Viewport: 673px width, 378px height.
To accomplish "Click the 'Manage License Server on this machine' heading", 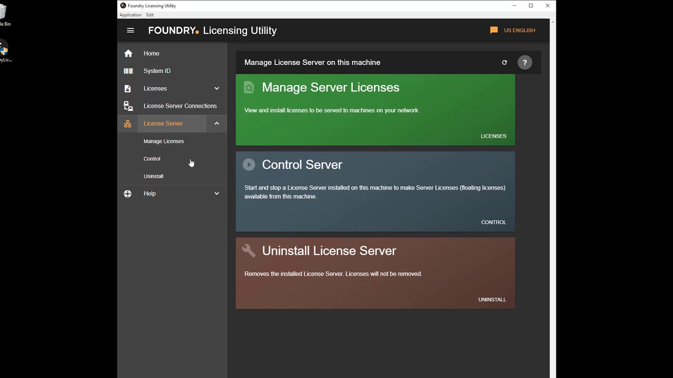I will point(312,62).
